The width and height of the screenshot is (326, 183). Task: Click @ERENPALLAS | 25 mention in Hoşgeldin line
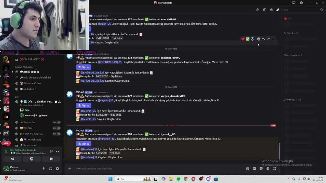tap(110, 62)
